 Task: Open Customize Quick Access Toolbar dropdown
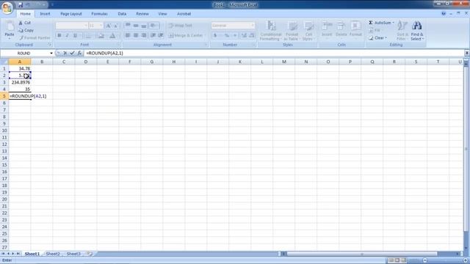52,5
